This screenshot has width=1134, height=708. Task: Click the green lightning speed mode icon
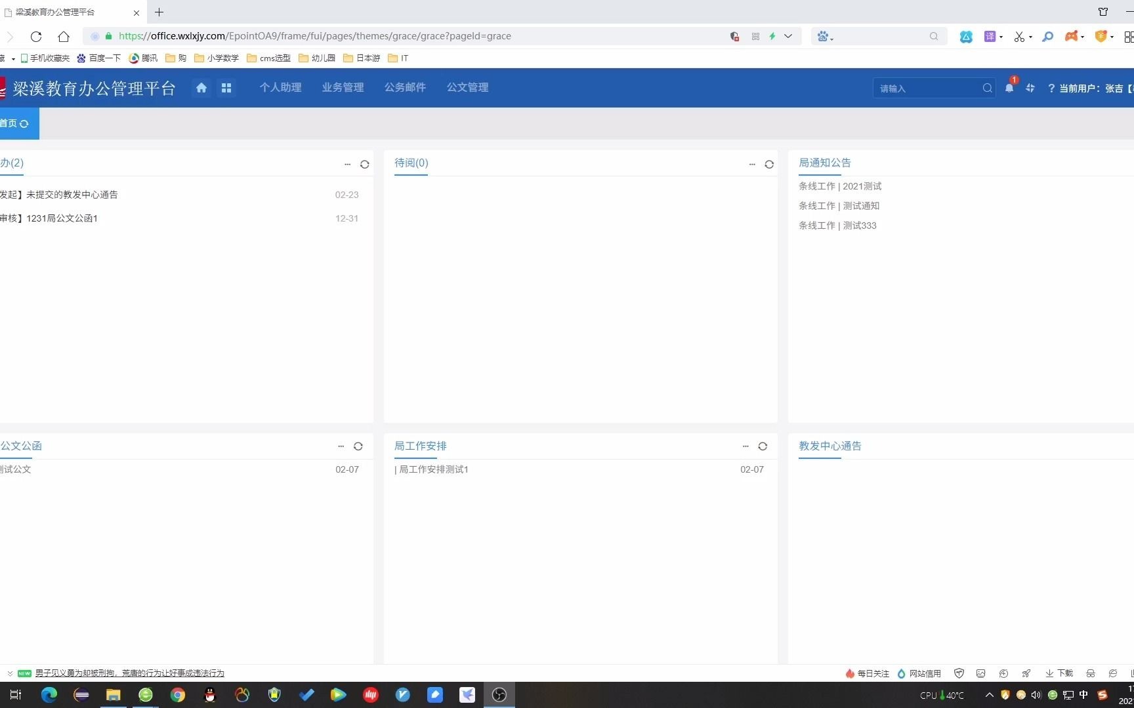click(772, 37)
